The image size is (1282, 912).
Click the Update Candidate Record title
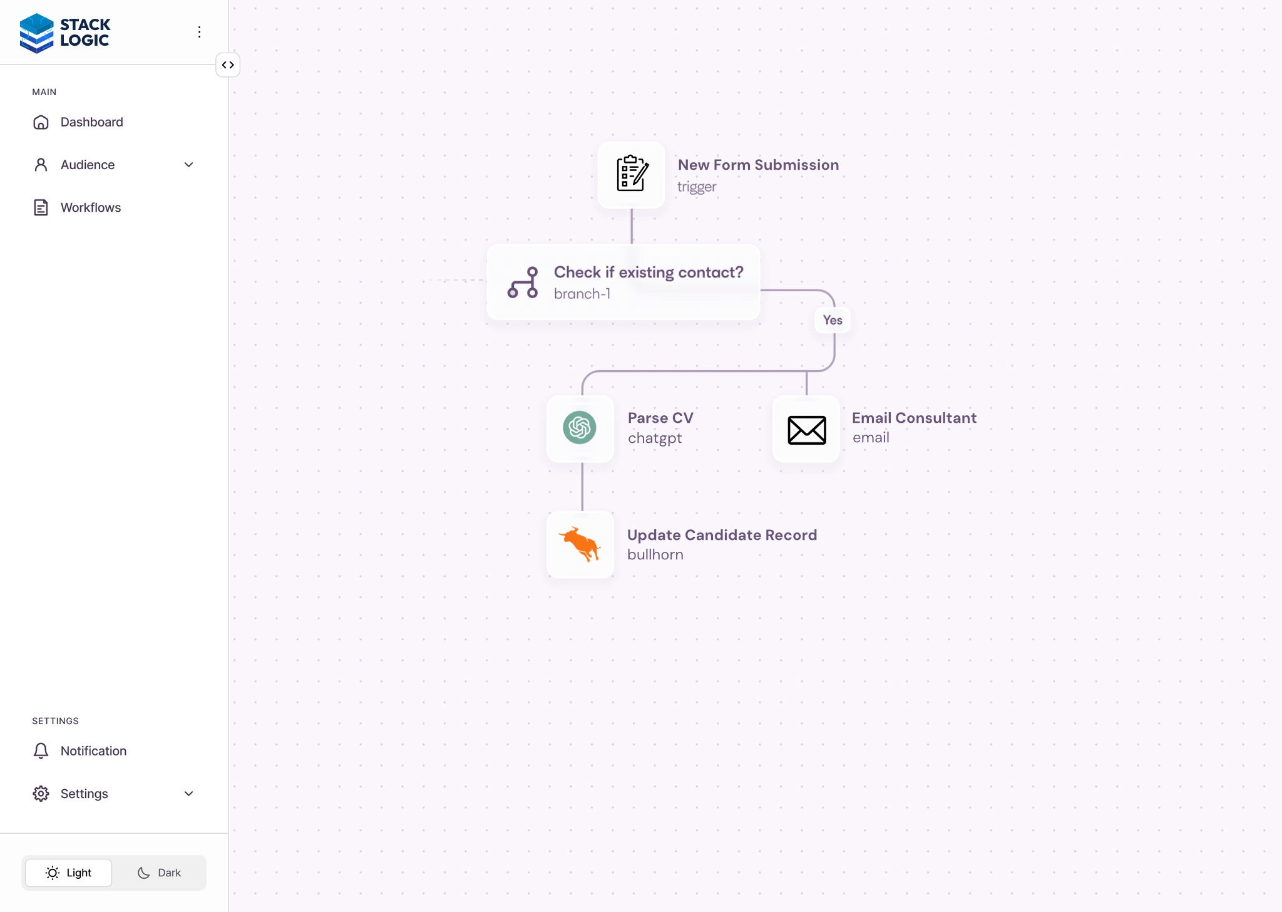coord(722,535)
